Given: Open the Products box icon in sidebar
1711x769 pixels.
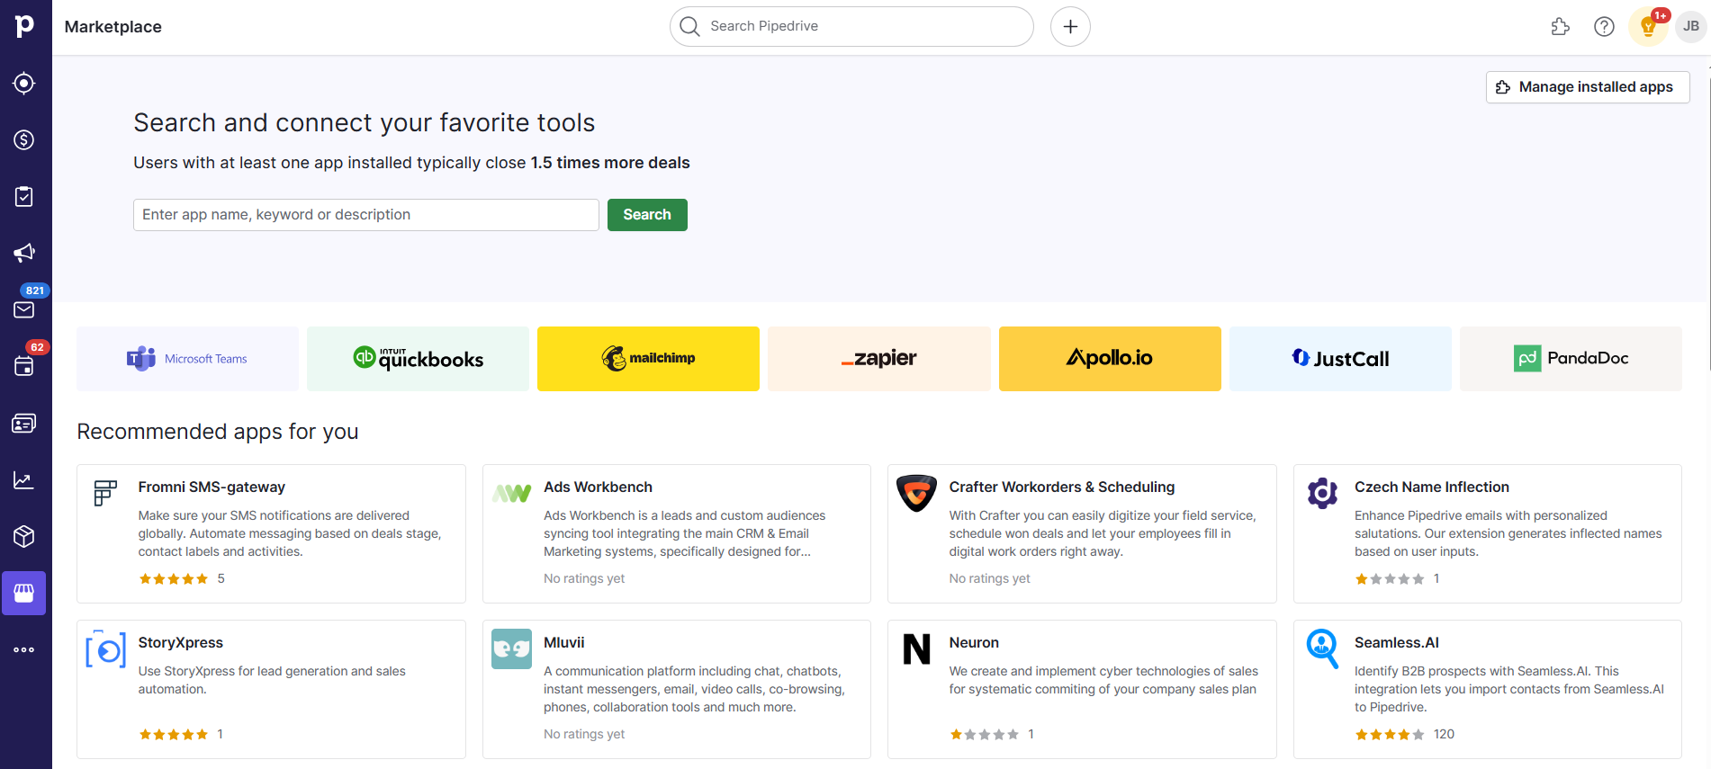Looking at the screenshot, I should 24,537.
